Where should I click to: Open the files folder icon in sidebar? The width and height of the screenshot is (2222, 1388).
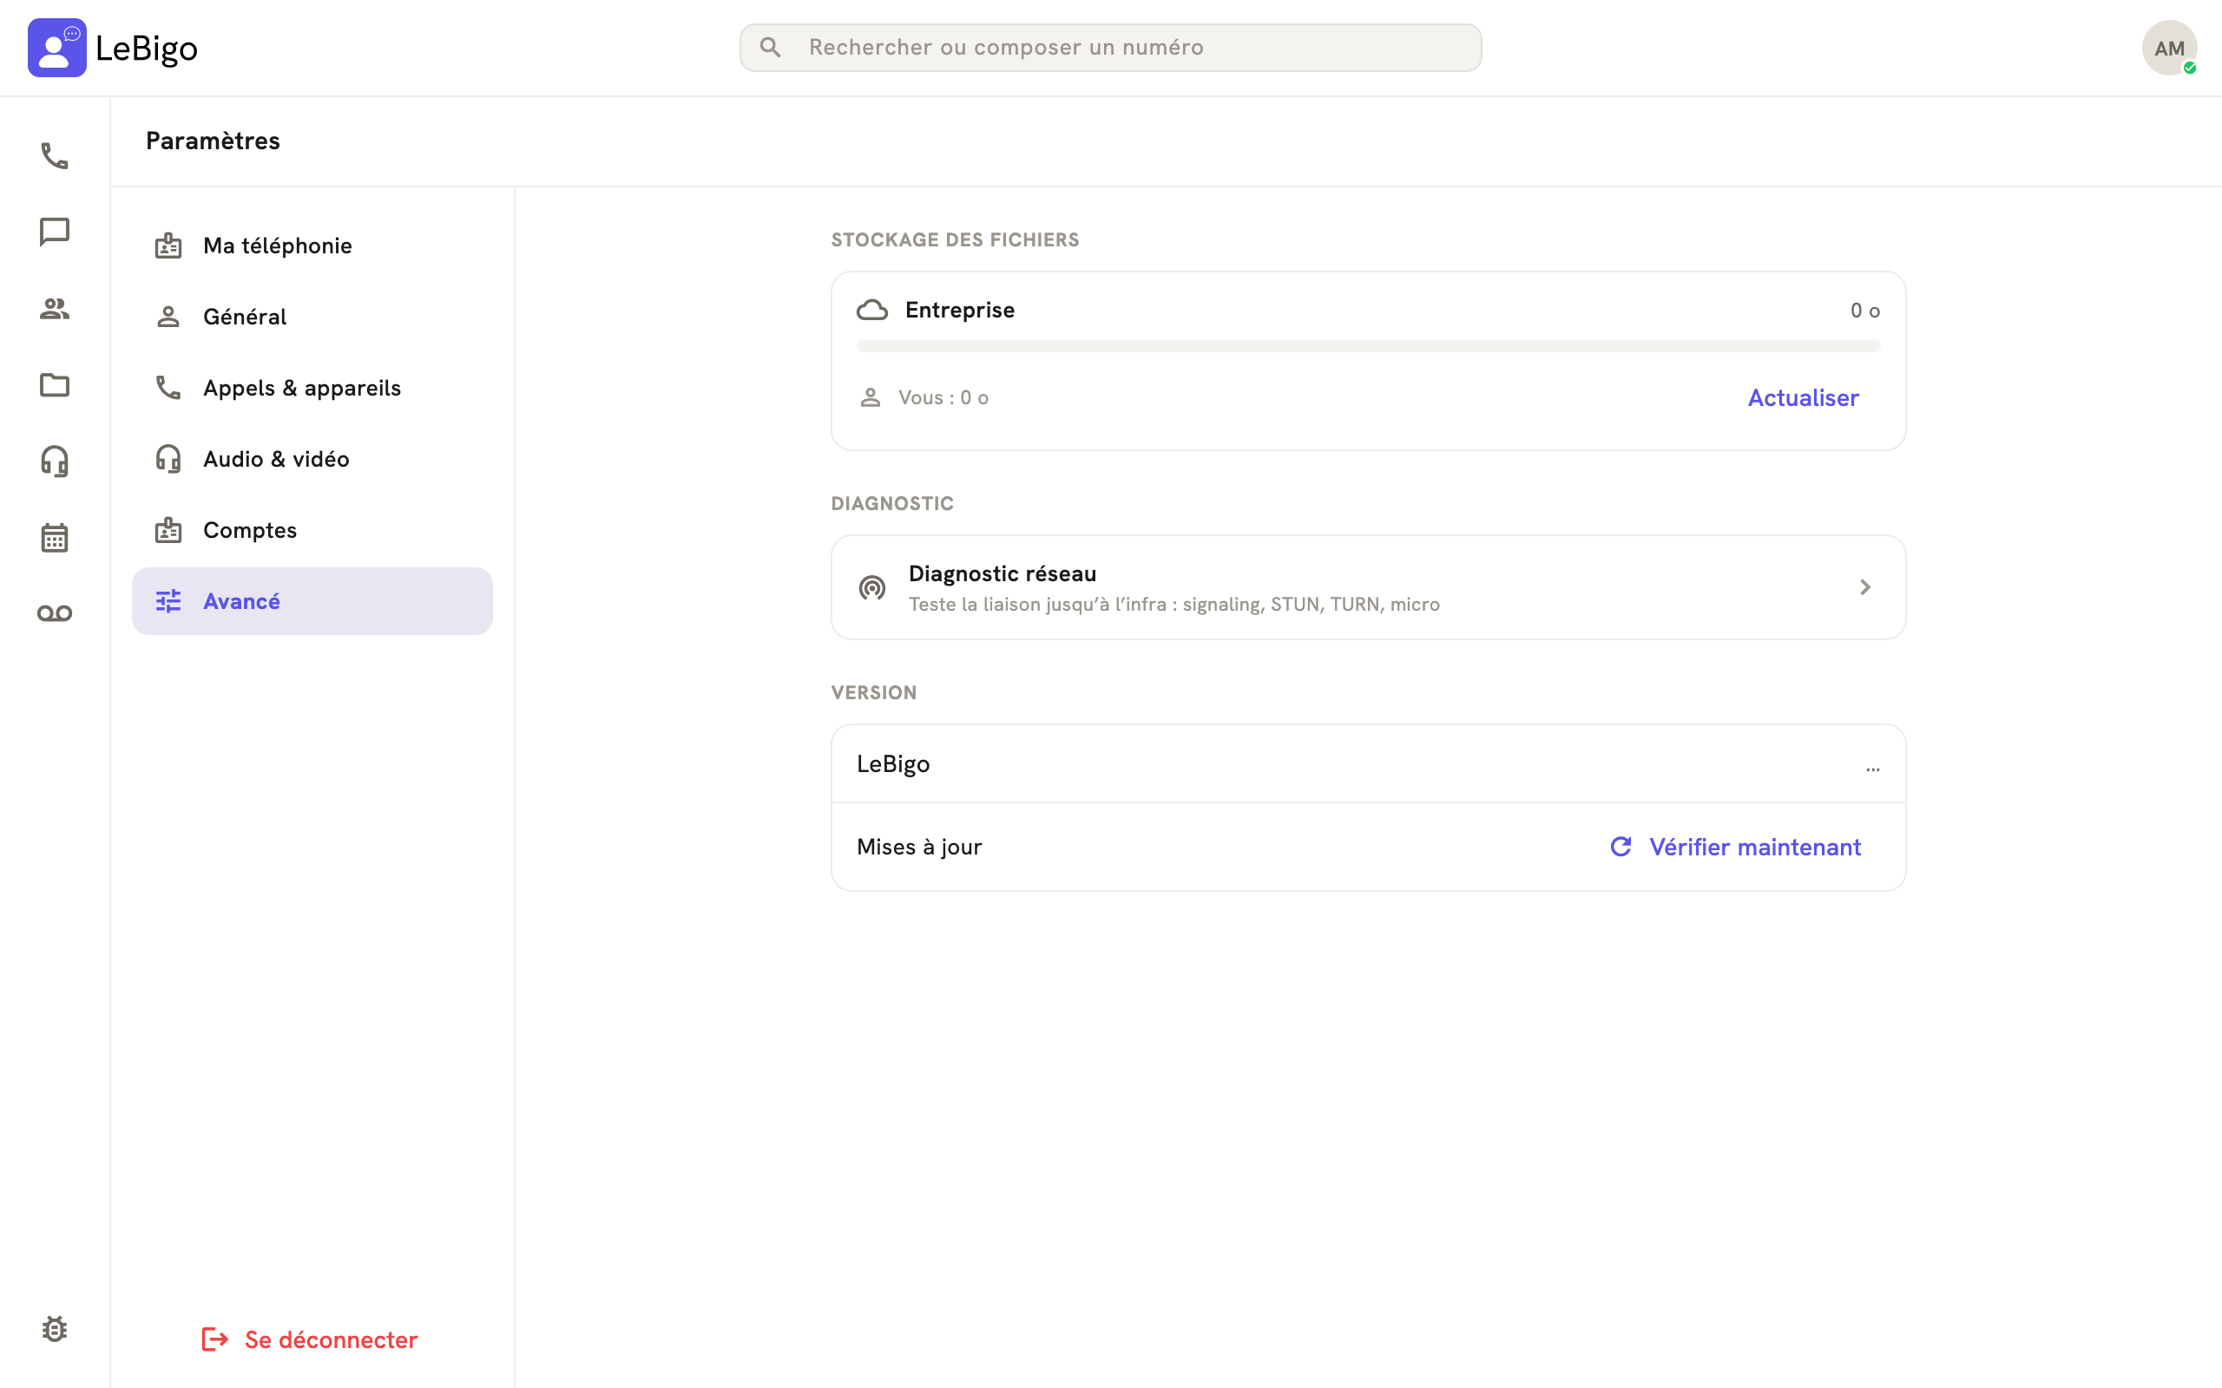click(x=54, y=384)
